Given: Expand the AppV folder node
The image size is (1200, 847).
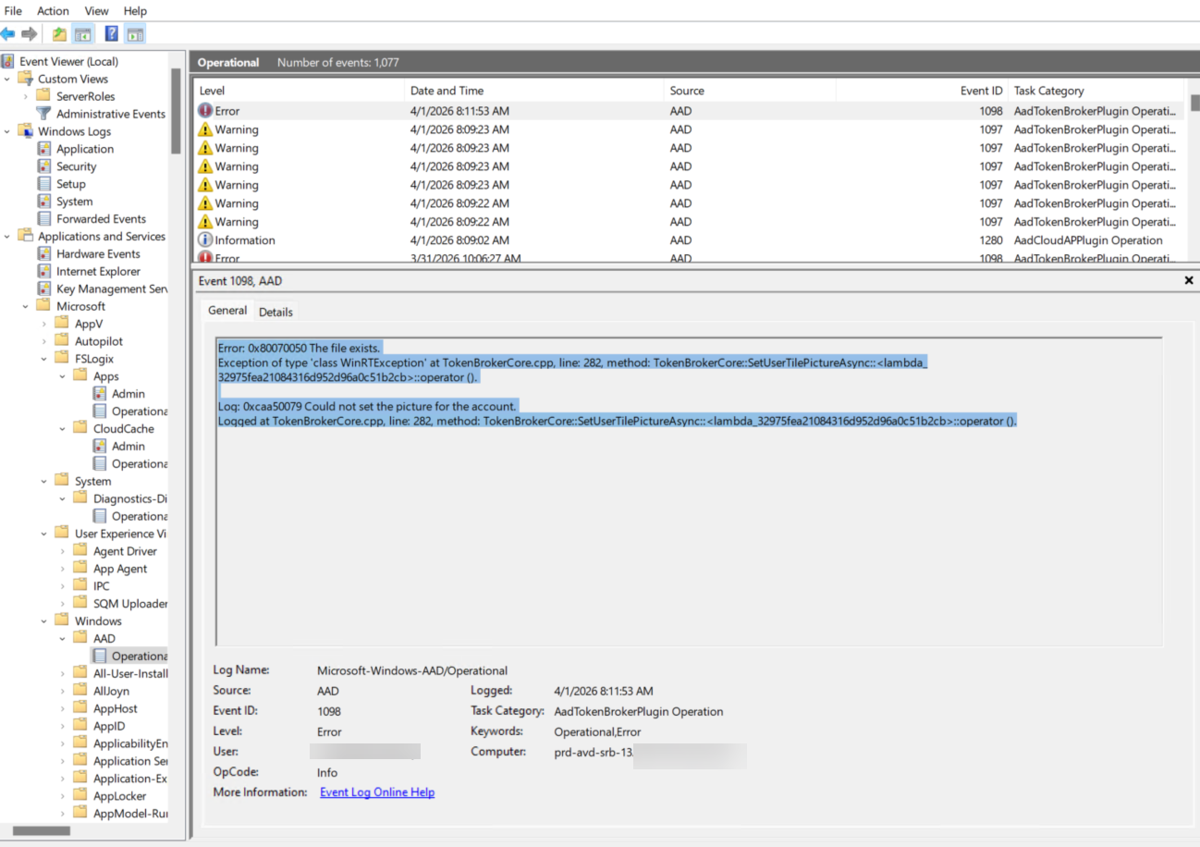Looking at the screenshot, I should [x=45, y=324].
